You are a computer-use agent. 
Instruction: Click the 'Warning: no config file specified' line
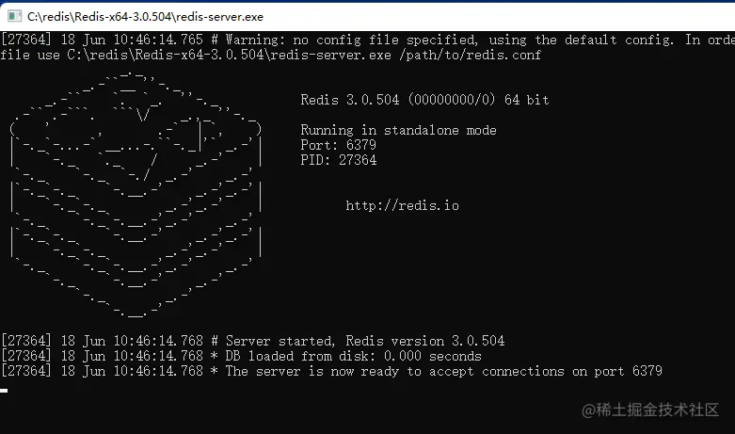(x=367, y=40)
